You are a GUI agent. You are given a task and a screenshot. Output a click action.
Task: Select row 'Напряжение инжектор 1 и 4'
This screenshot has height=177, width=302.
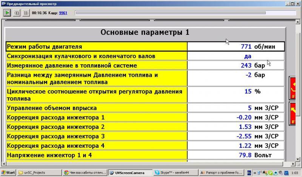pos(145,155)
